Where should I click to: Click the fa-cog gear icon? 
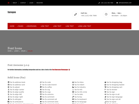coord(41,90)
